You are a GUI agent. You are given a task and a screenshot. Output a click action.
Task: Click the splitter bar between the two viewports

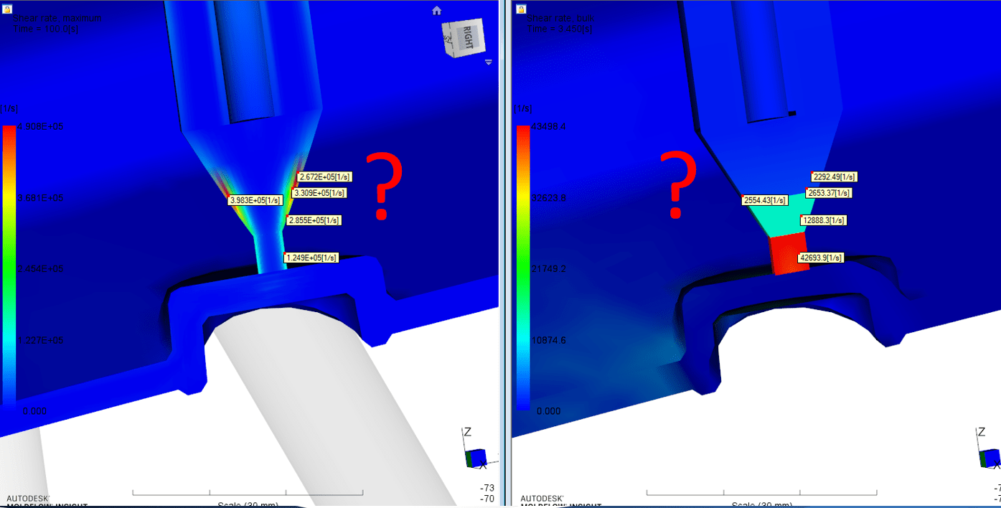[503, 251]
